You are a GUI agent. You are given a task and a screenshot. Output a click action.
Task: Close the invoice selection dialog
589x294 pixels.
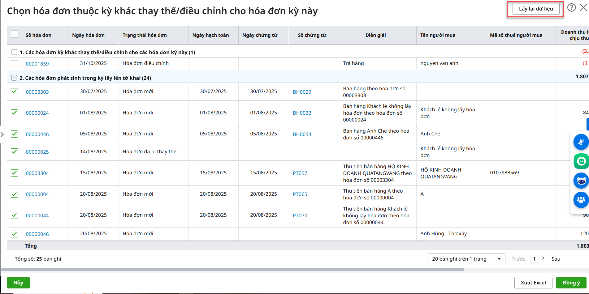583,7
